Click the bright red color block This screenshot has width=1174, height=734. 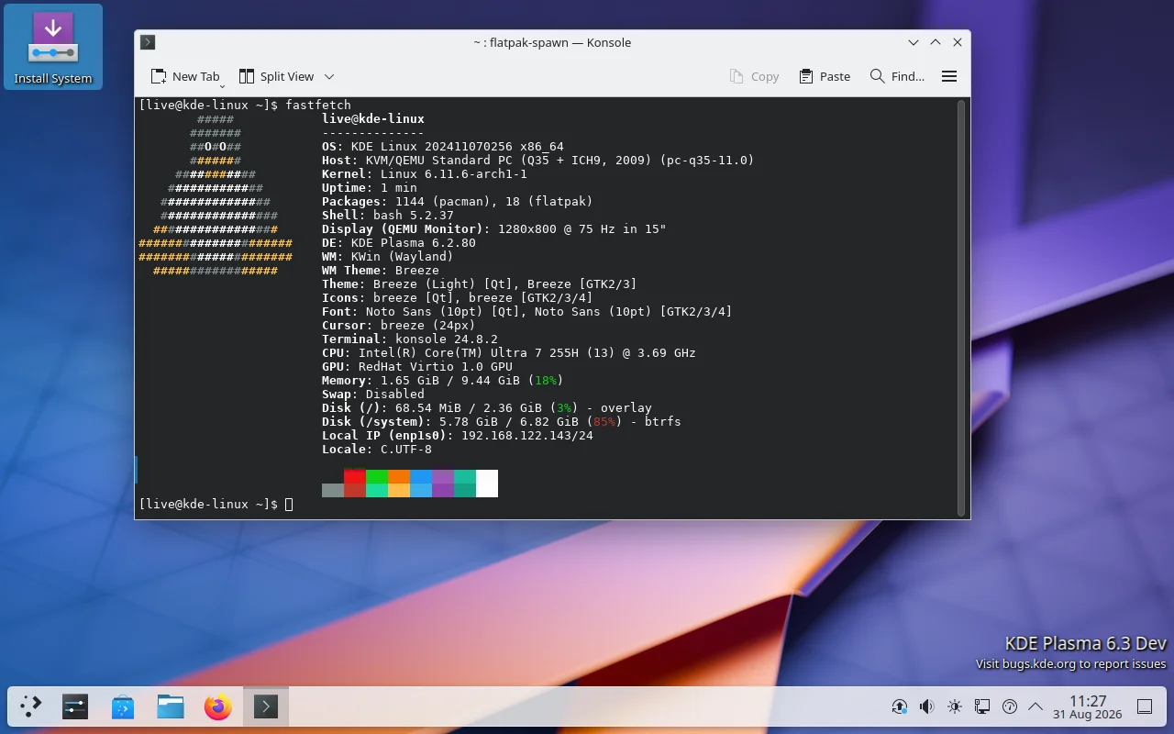[355, 477]
